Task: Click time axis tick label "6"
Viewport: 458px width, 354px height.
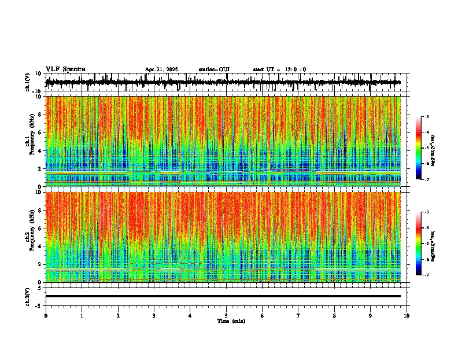Action: [x=263, y=316]
